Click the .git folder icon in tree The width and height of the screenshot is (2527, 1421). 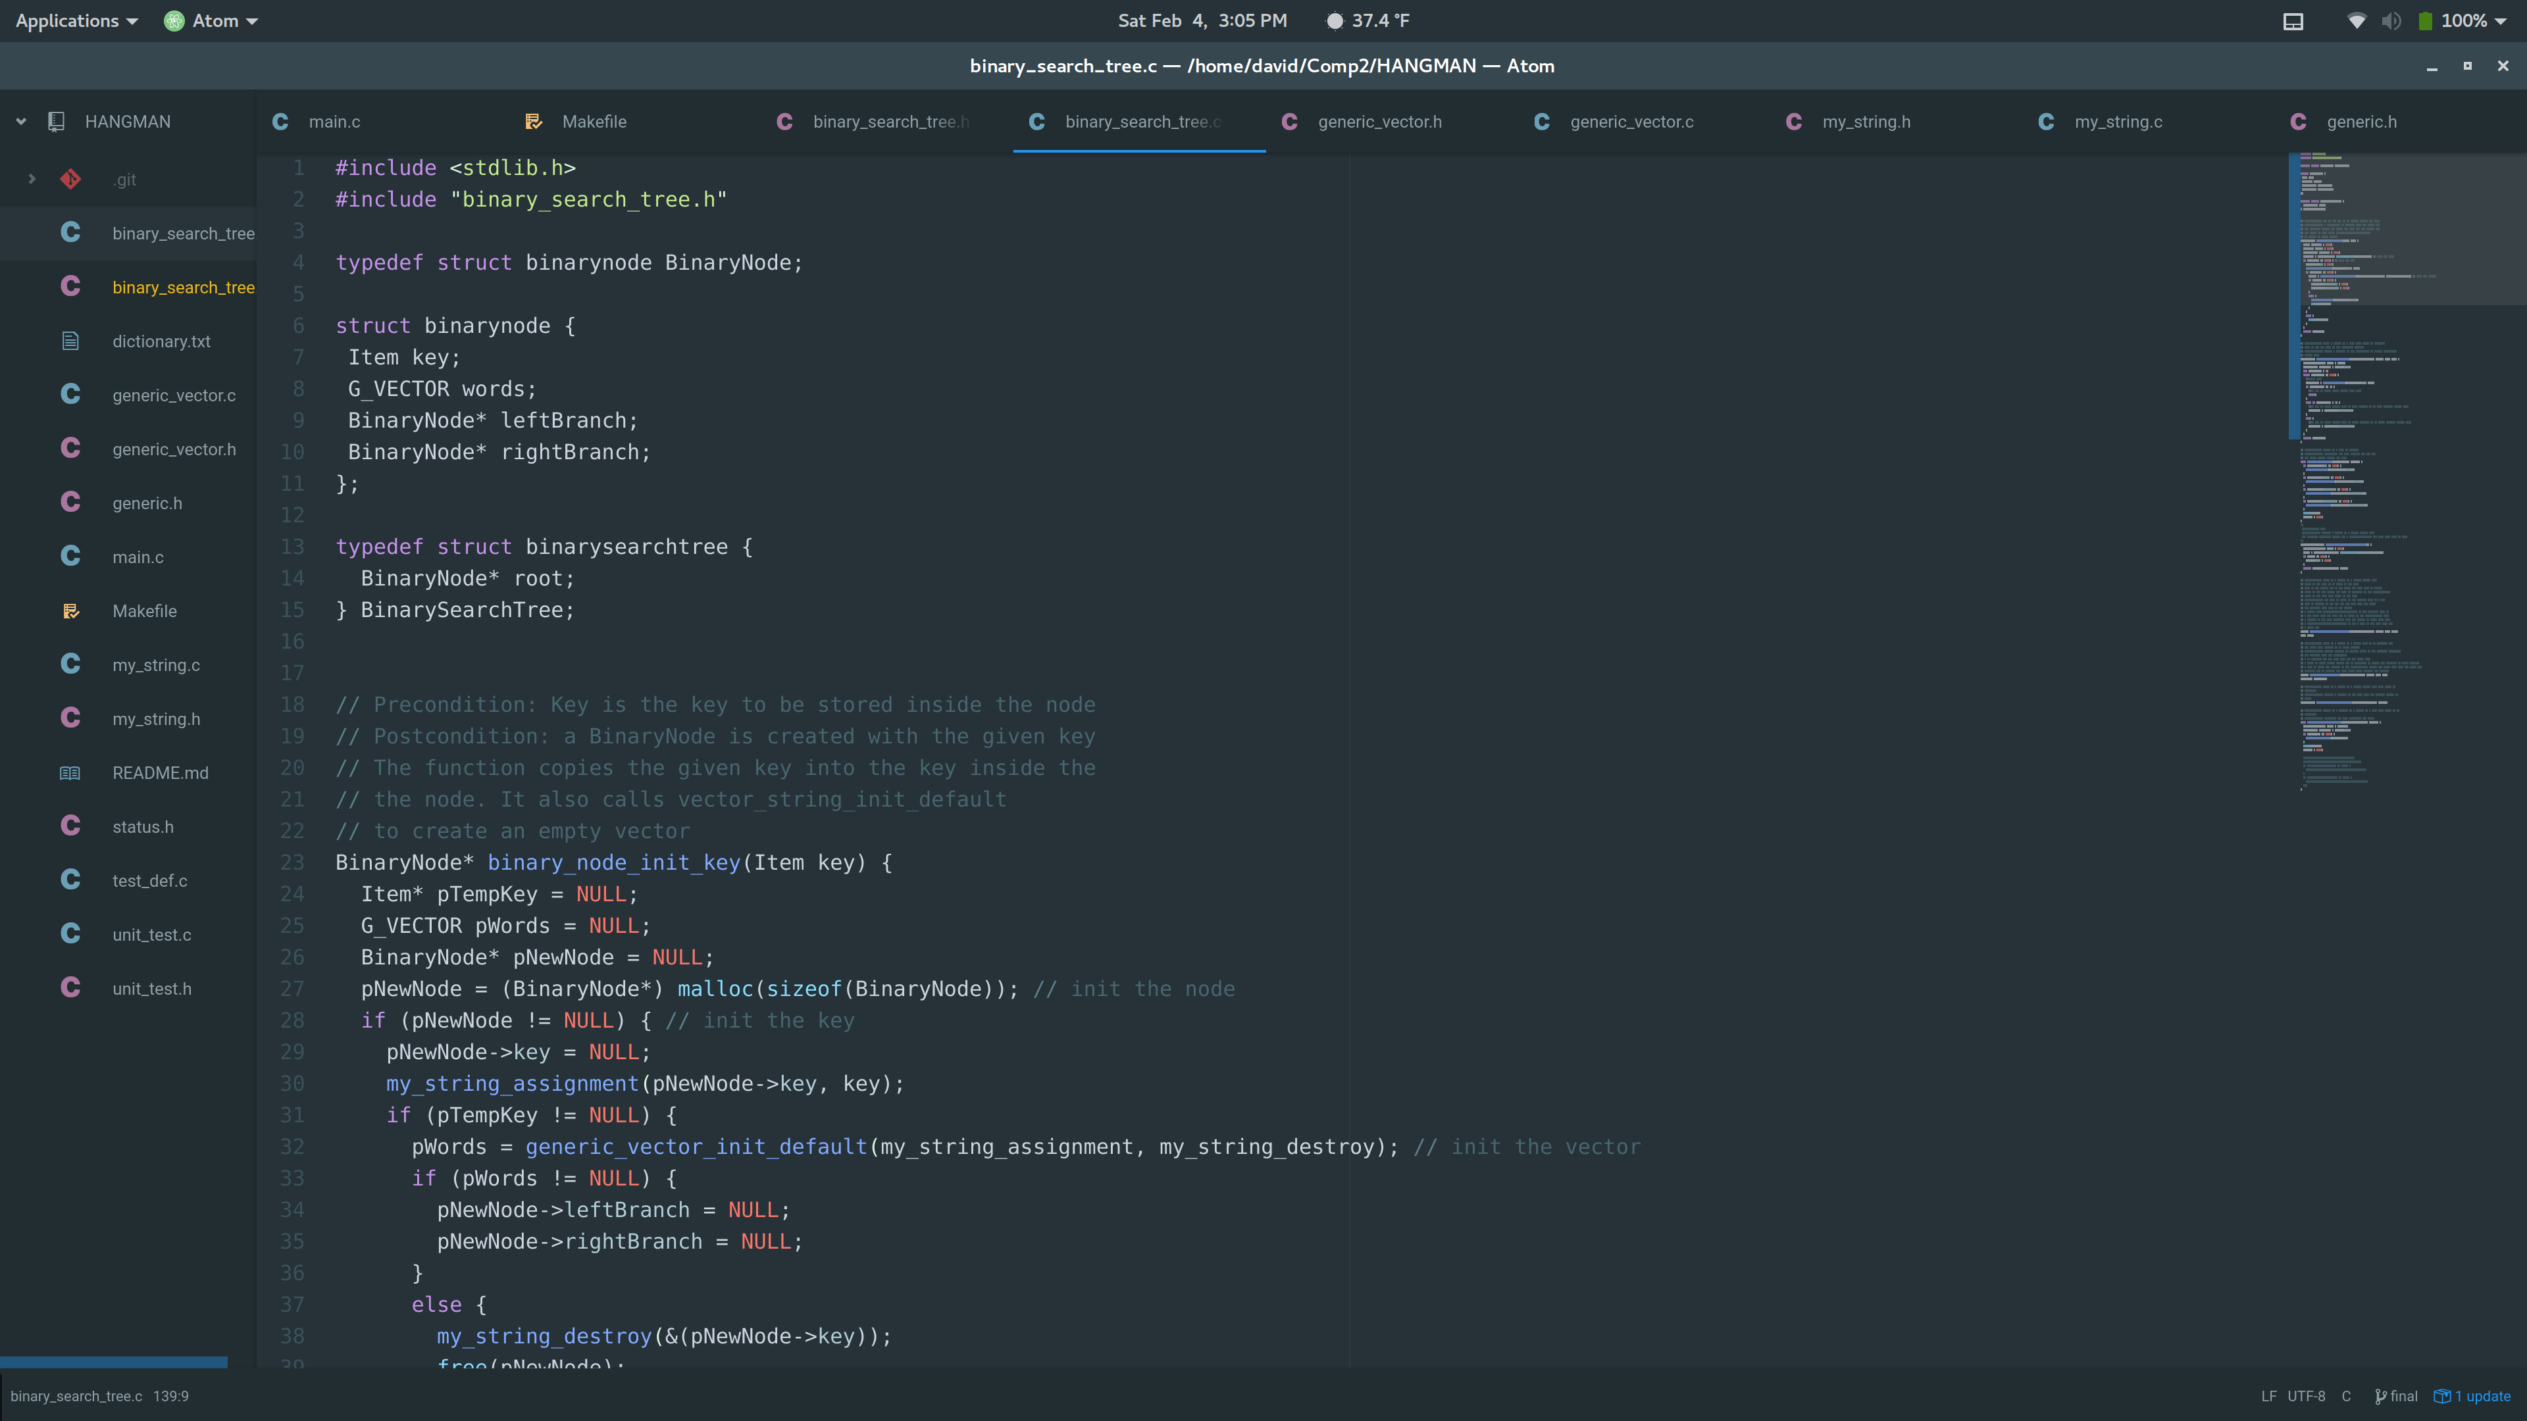coord(70,178)
